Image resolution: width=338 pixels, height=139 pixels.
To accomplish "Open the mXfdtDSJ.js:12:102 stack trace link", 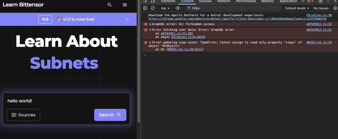I will point(177,33).
